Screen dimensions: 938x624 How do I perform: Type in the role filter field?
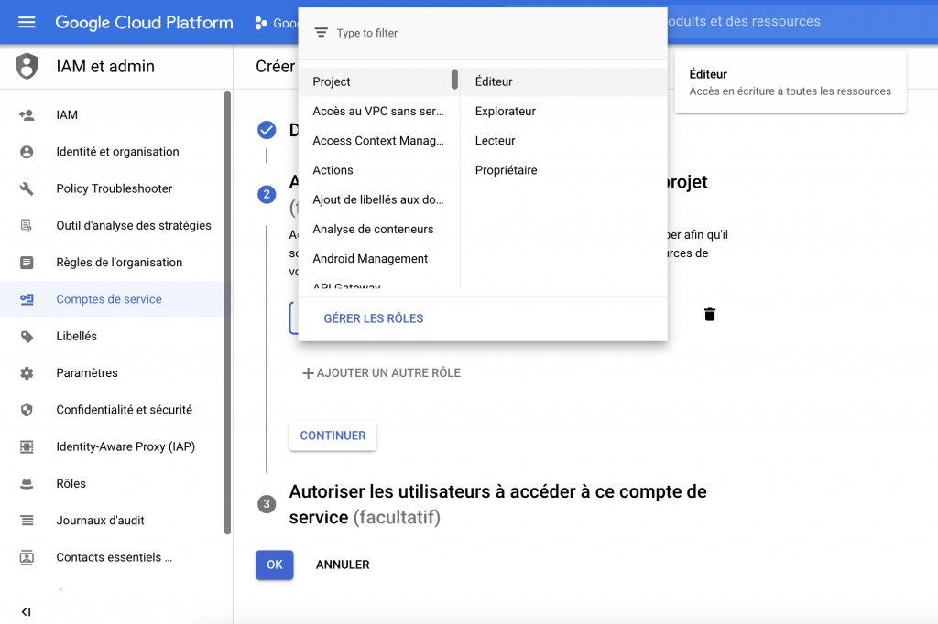[495, 33]
